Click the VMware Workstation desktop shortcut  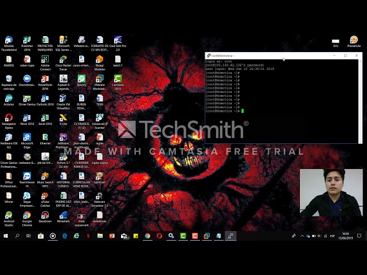(99, 82)
